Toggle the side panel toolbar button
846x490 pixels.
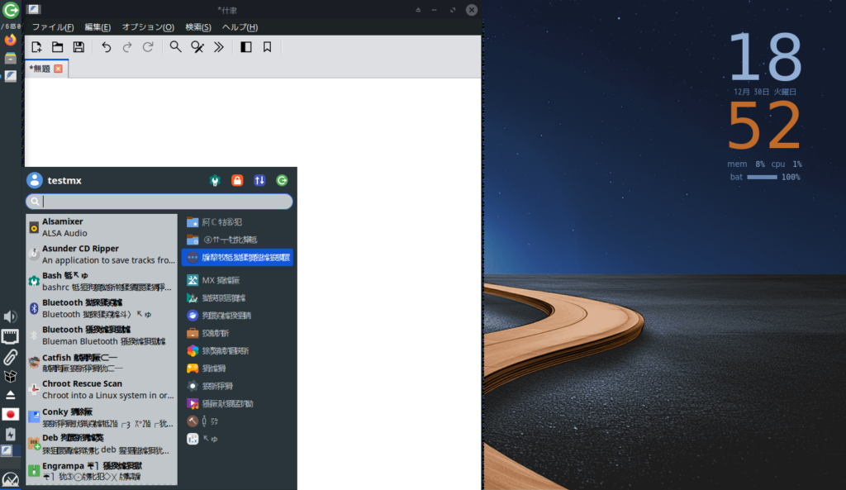coord(245,47)
